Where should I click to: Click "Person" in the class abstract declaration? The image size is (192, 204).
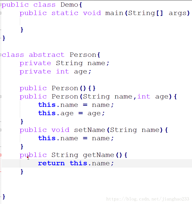[83, 55]
